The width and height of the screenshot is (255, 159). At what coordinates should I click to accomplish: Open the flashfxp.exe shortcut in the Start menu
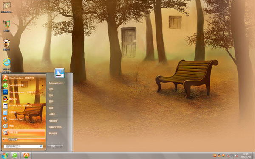point(23,106)
